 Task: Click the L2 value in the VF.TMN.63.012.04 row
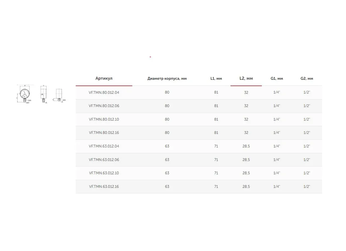point(246,146)
